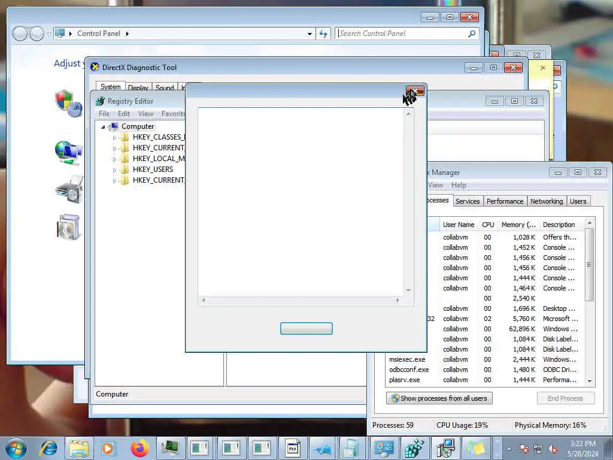Click Task Manager process list scroll-down arrow
Viewport: 613px width, 460px height.
(590, 381)
